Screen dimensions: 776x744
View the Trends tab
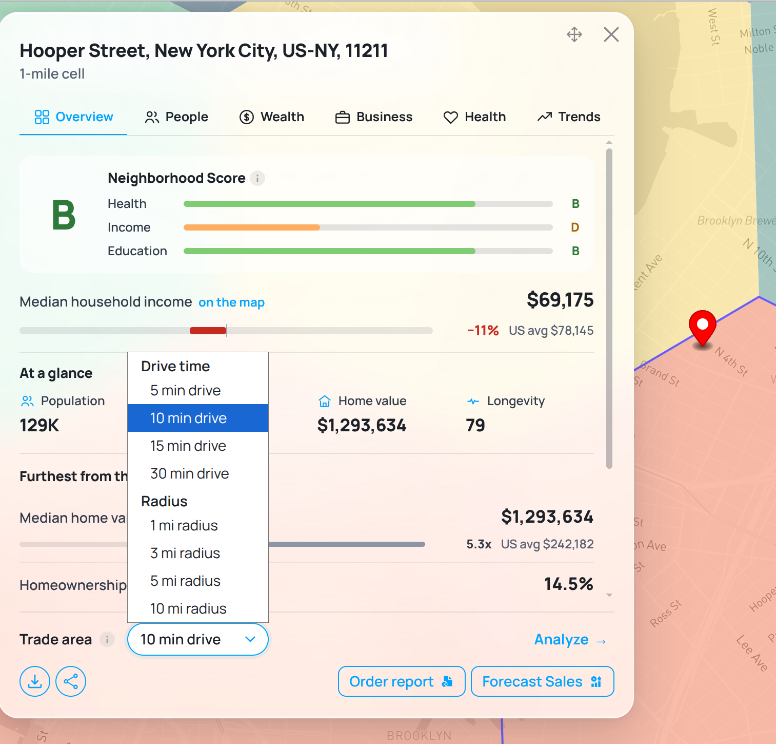coord(569,117)
